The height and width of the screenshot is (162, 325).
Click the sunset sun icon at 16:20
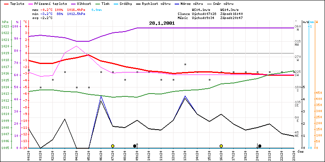221,146
